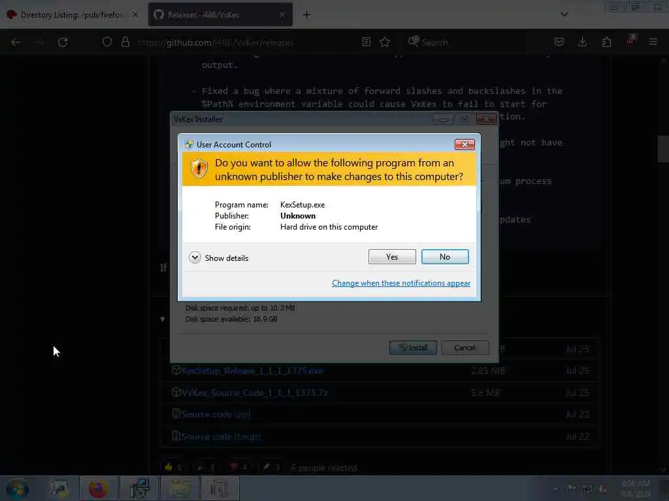Click the volume tray icon
Screen dimensions: 669x501
click(x=602, y=489)
